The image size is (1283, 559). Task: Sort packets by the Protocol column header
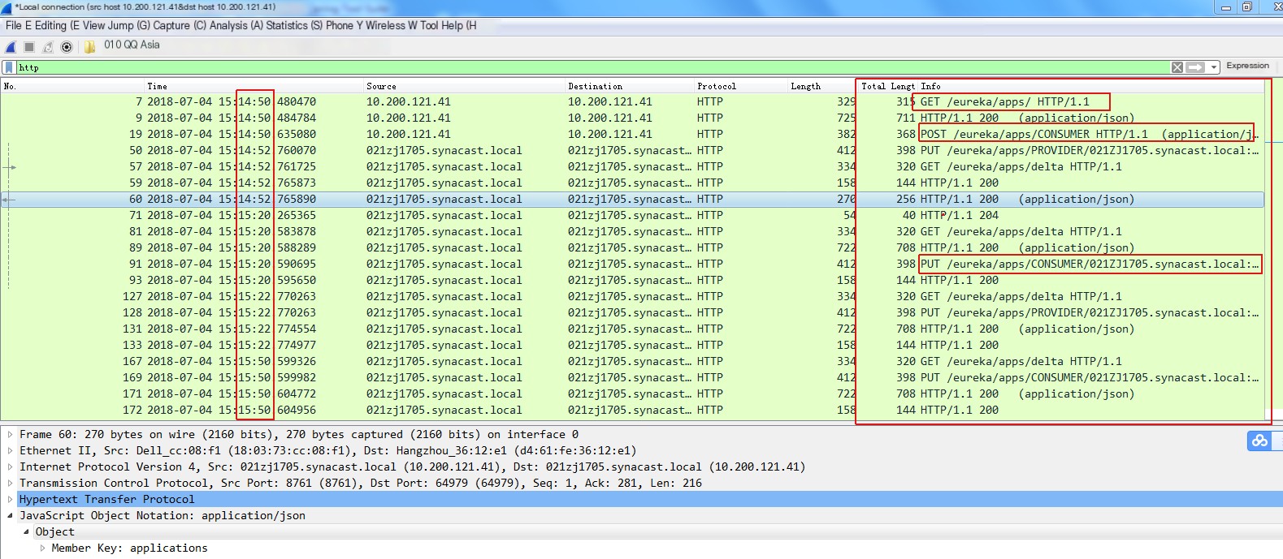point(716,86)
